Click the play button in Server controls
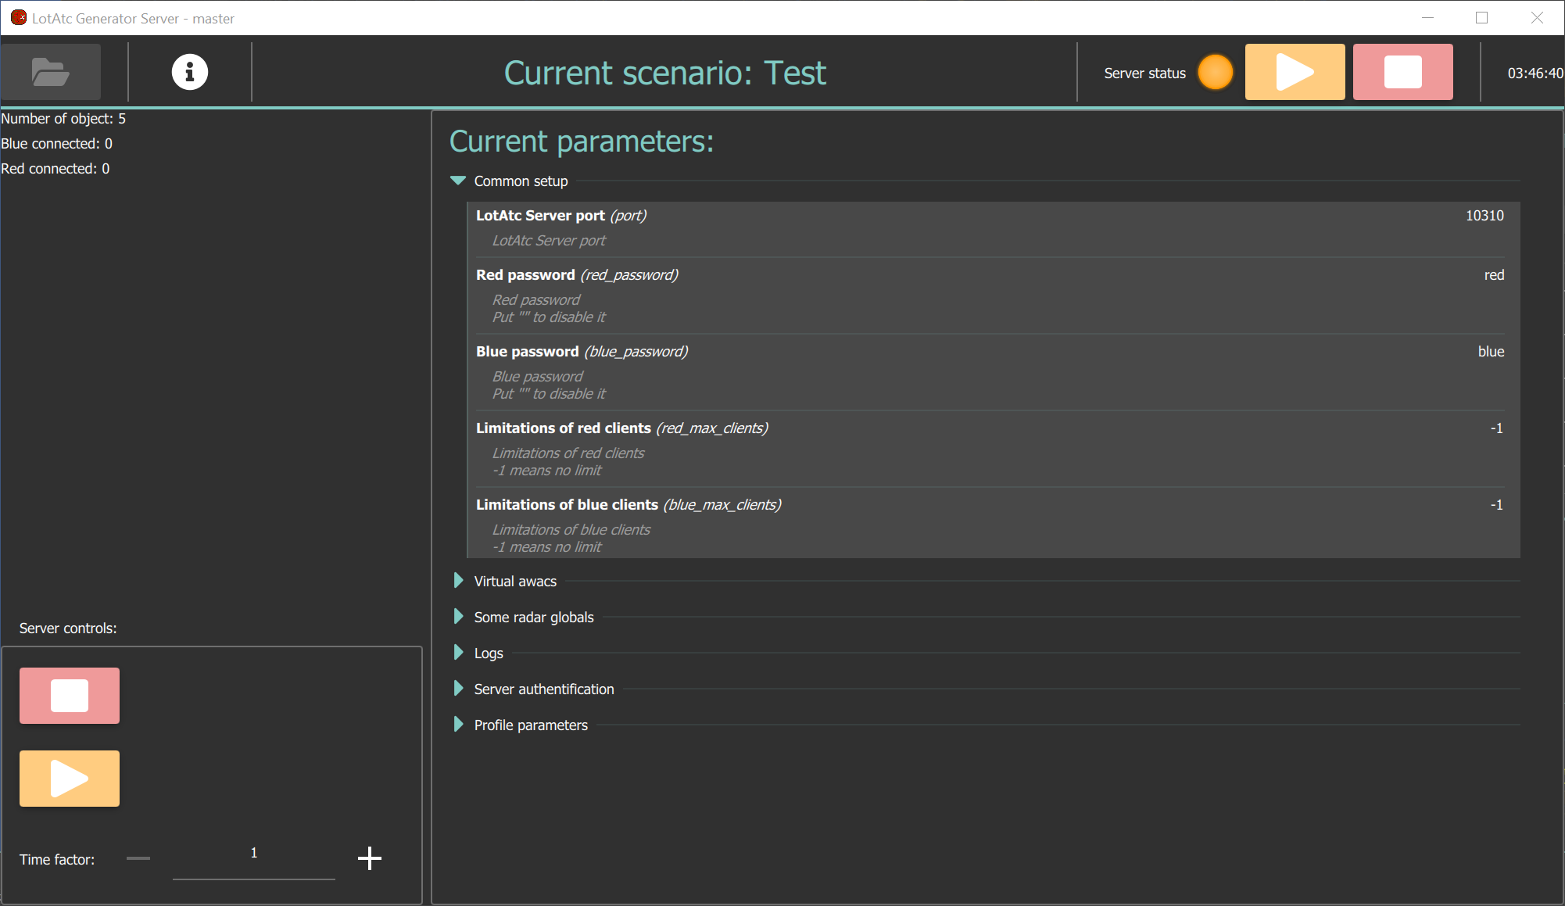Screen dimensions: 1565x906 [x=68, y=776]
